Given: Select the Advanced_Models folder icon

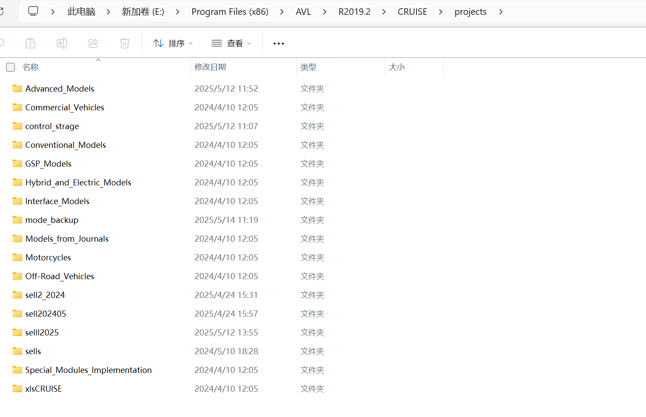Looking at the screenshot, I should tap(17, 89).
